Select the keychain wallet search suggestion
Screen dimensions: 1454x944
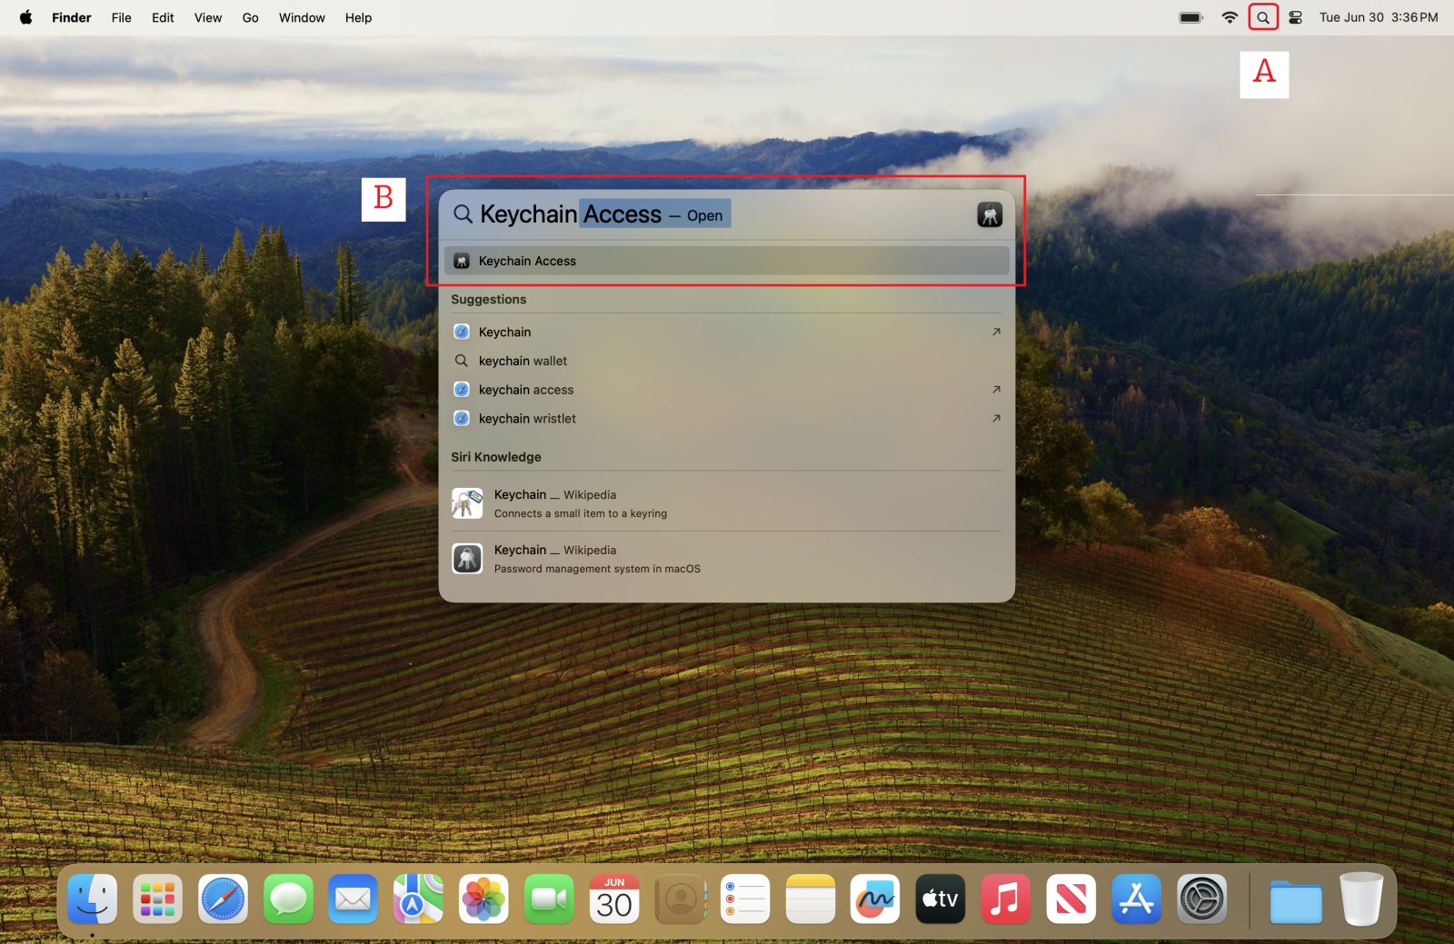pyautogui.click(x=727, y=361)
